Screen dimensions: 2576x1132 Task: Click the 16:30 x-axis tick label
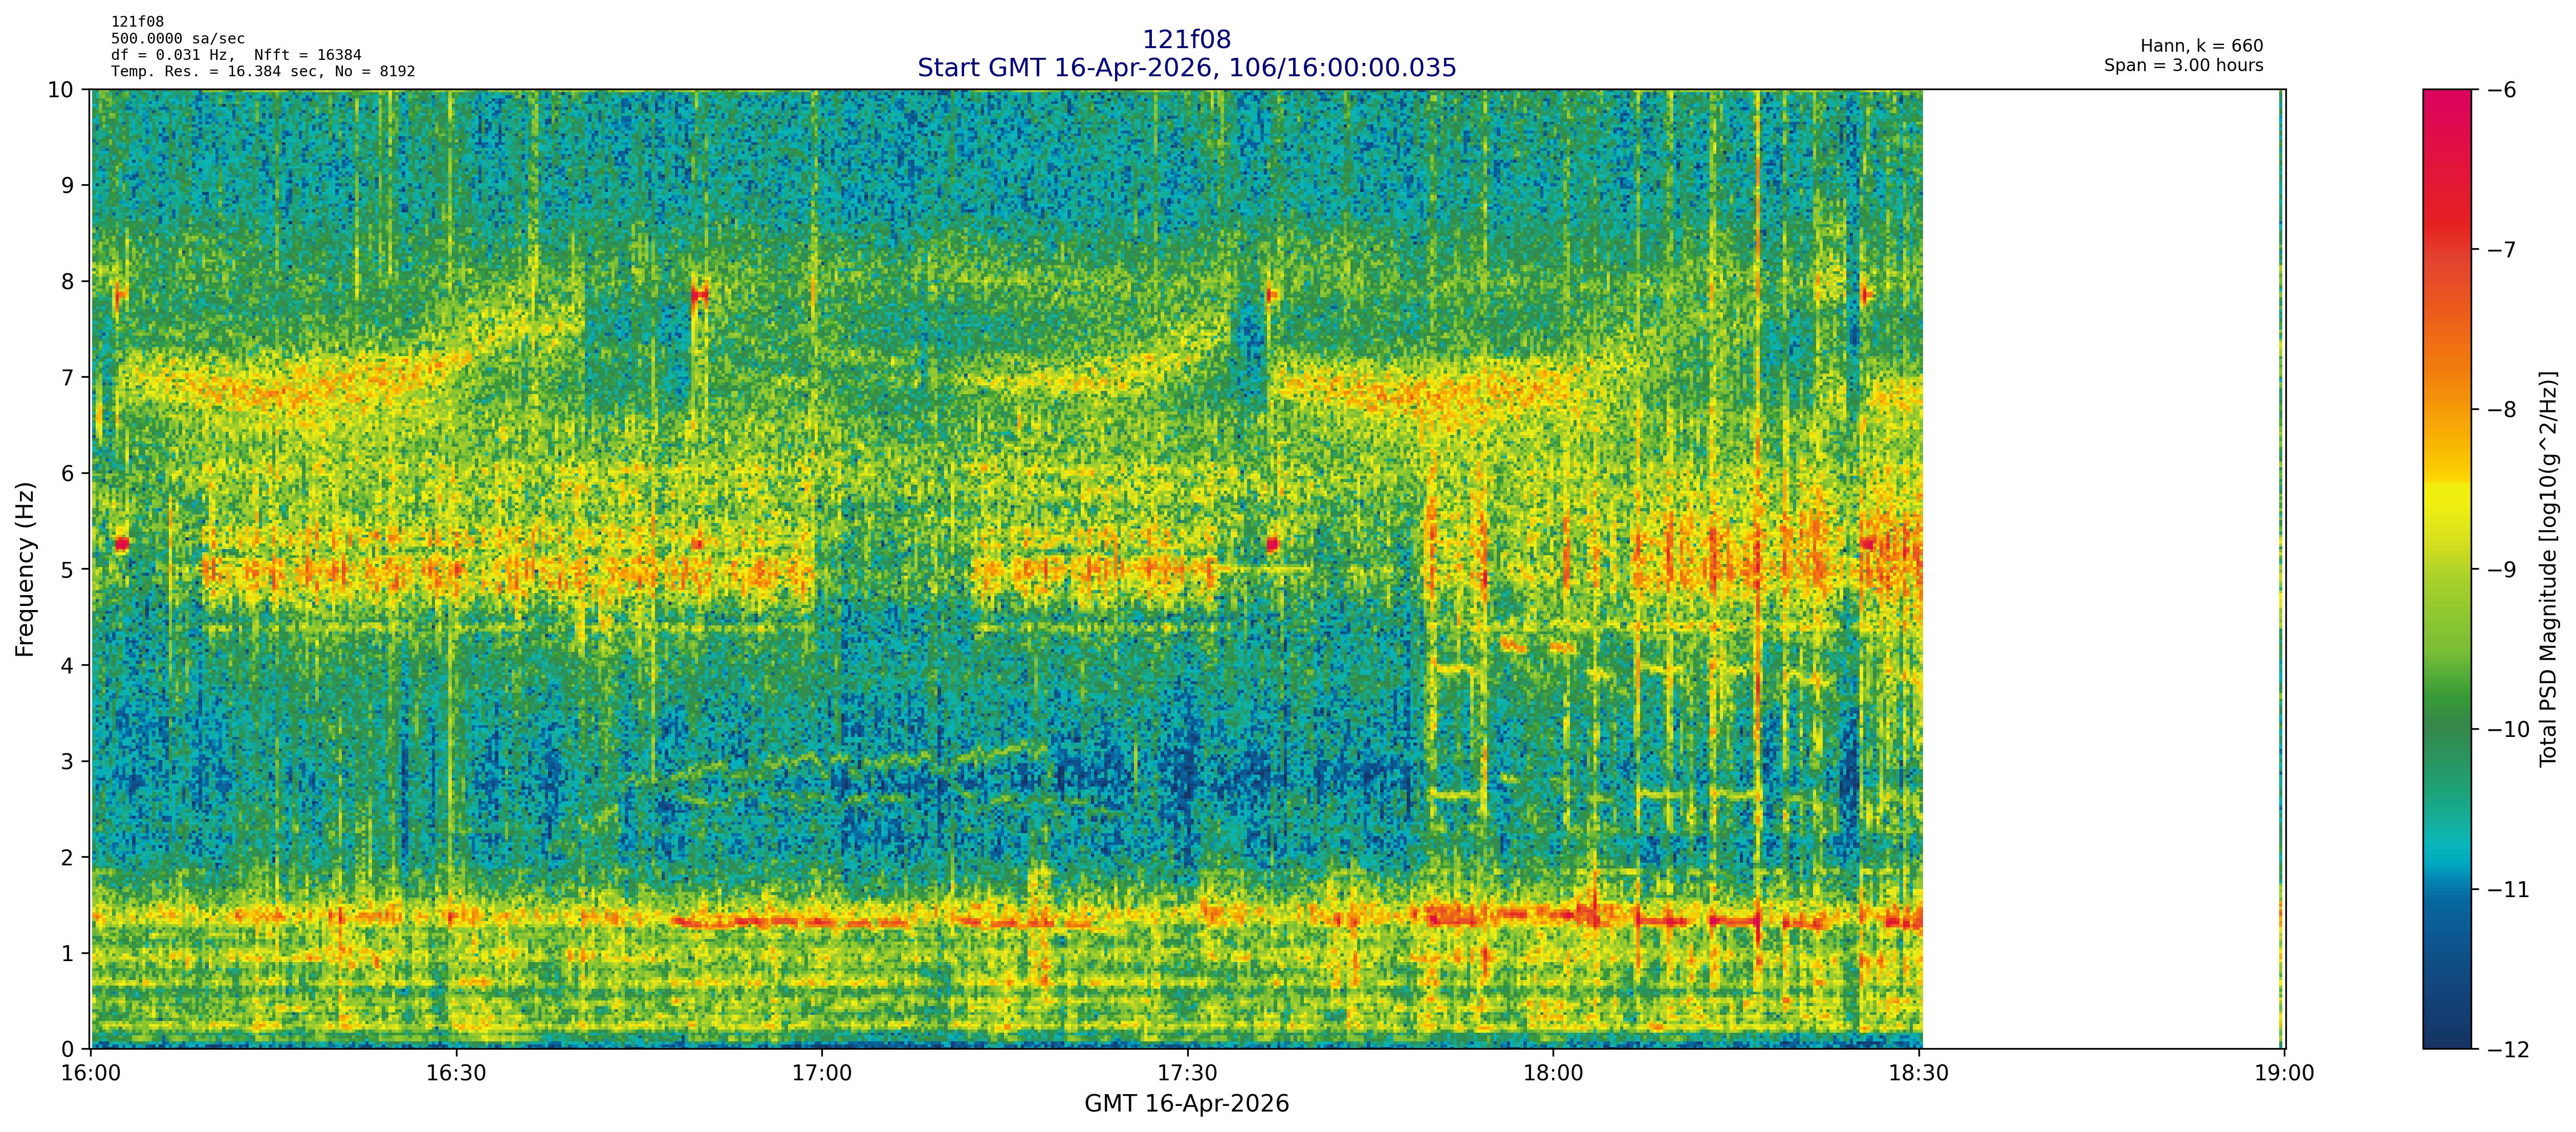[456, 1074]
